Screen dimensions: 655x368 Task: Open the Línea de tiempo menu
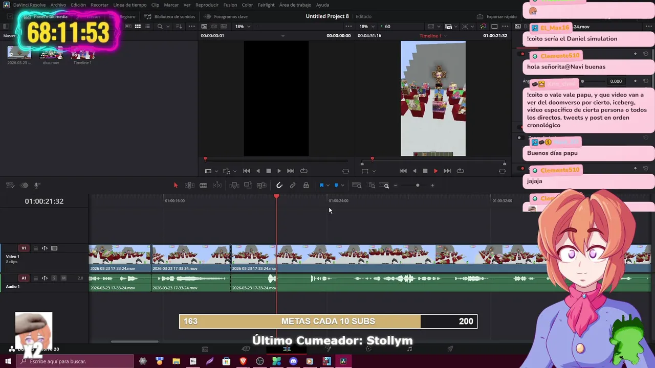[130, 5]
